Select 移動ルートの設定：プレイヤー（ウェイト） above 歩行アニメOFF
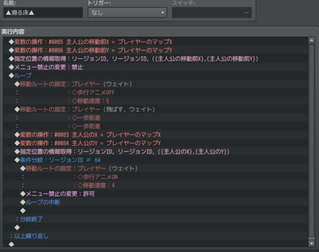The image size is (319, 252). click(x=156, y=84)
